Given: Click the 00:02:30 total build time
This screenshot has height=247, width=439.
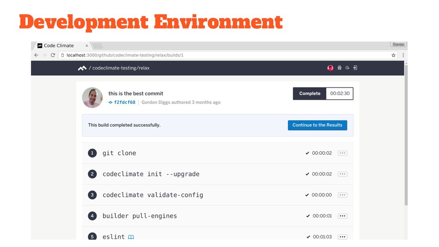Looking at the screenshot, I should click(x=340, y=93).
